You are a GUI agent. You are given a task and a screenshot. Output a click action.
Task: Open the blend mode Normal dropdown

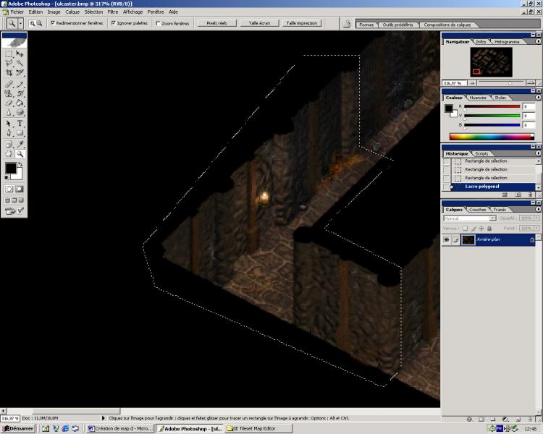pyautogui.click(x=492, y=218)
